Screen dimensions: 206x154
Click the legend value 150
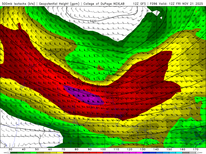pyautogui.click(x=169, y=149)
